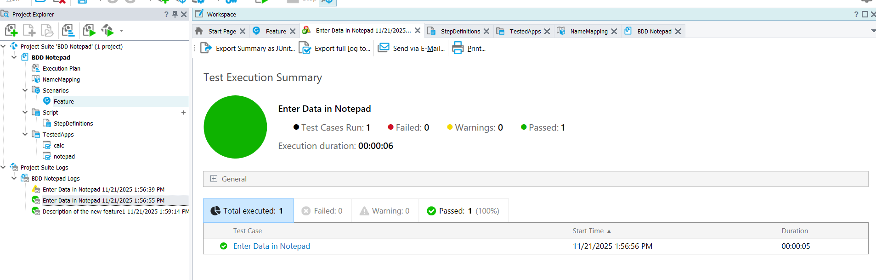Viewport: 876px width, 280px height.
Task: Sort by Start Time column header
Action: [591, 231]
